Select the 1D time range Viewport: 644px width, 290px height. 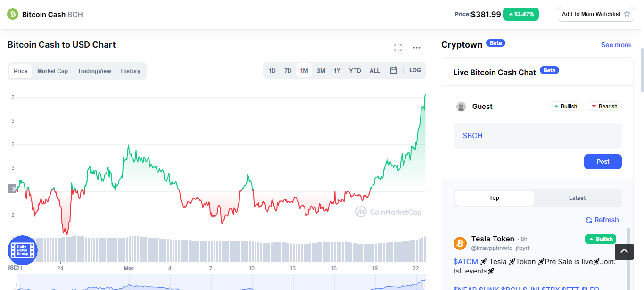pos(272,71)
